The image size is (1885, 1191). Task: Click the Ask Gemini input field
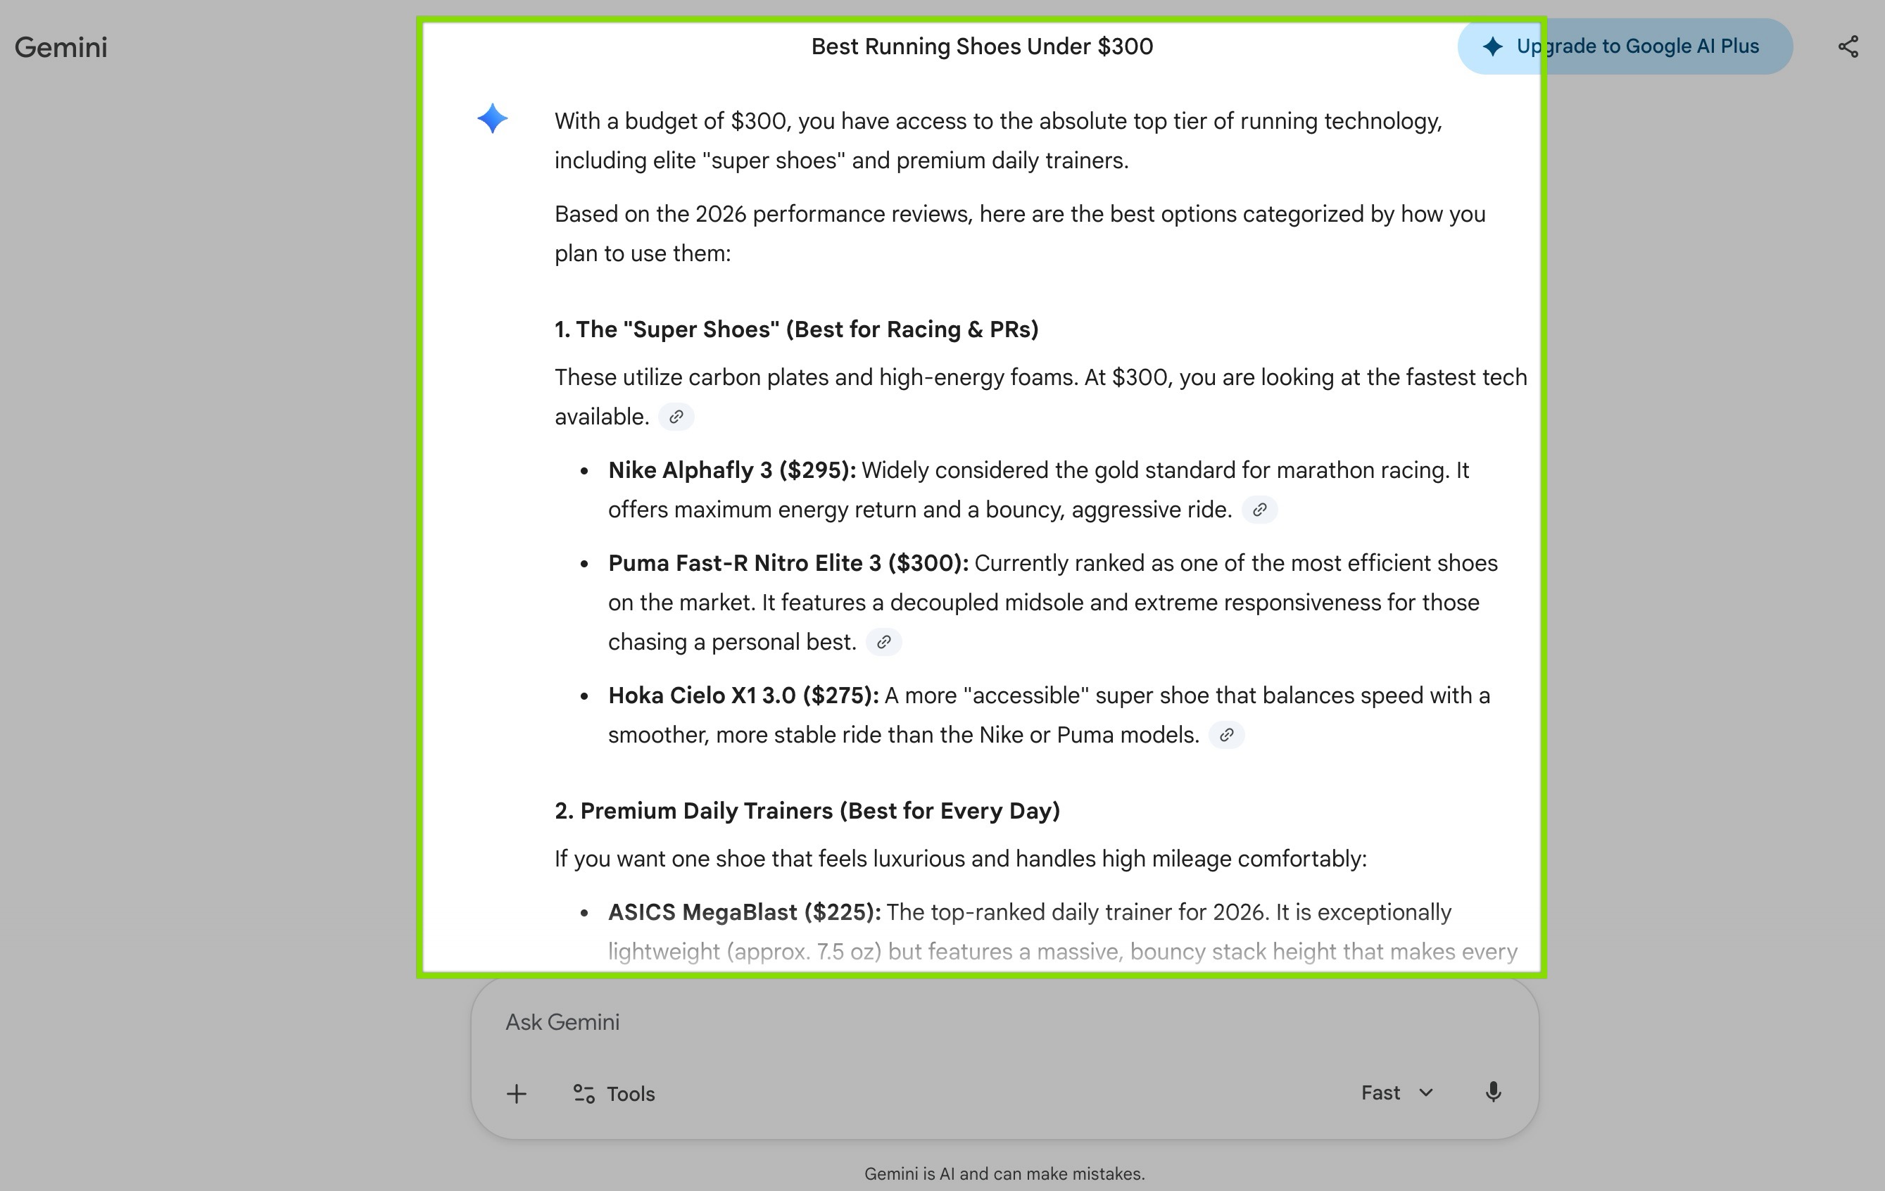(x=1004, y=1022)
